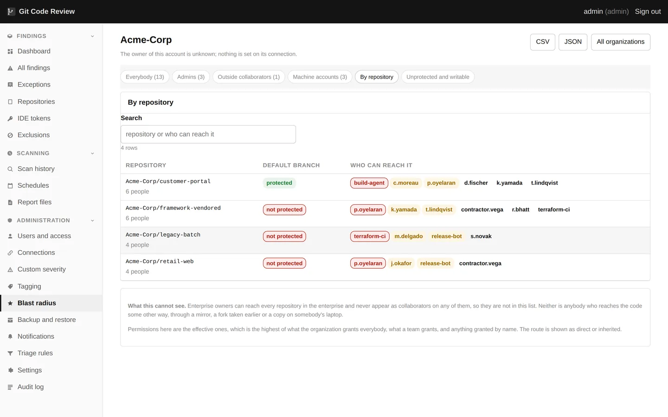Image resolution: width=668 pixels, height=417 pixels.
Task: Open the Blast radius page
Action: 51,303
